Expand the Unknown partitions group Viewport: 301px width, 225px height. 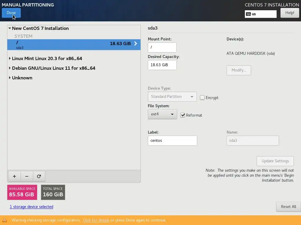(x=10, y=78)
